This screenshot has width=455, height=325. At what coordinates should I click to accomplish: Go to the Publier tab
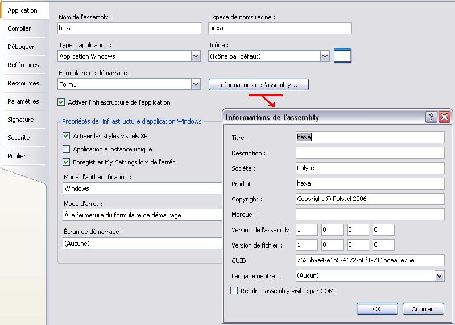click(16, 156)
